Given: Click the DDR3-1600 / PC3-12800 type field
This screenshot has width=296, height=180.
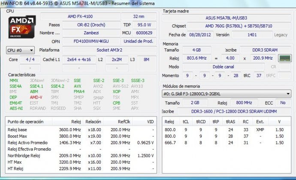Looking at the screenshot, I should [234, 111].
